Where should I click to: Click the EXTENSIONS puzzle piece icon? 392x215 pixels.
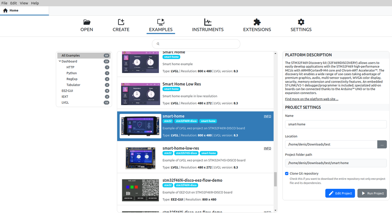tap(257, 22)
